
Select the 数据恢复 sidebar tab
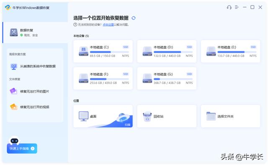pos(35,33)
